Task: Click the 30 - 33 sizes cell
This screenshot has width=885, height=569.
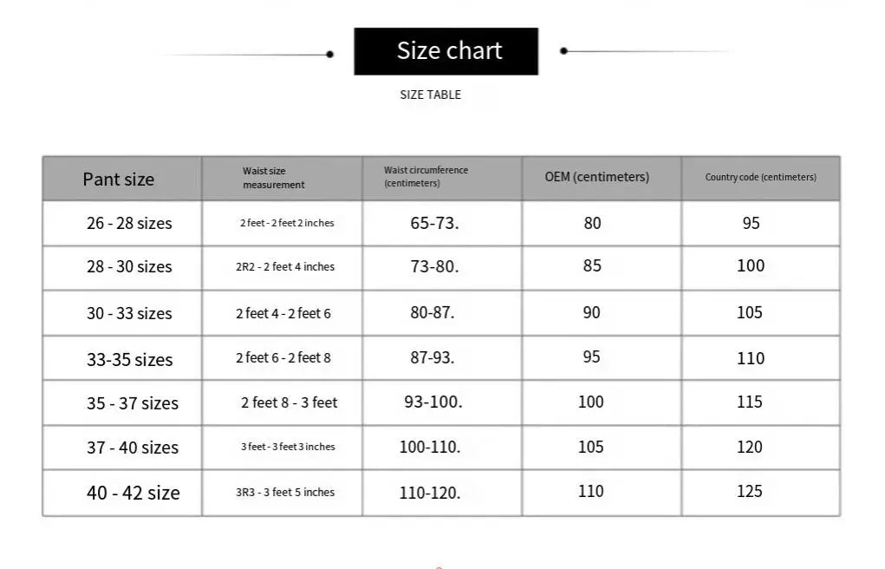Action: tap(129, 313)
